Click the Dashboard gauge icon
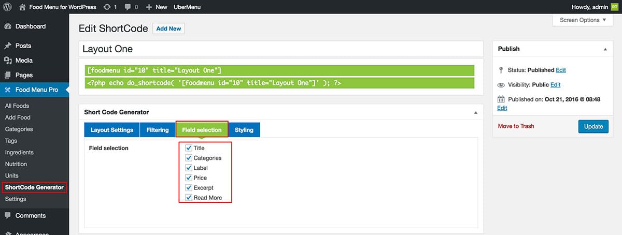 tap(8, 26)
